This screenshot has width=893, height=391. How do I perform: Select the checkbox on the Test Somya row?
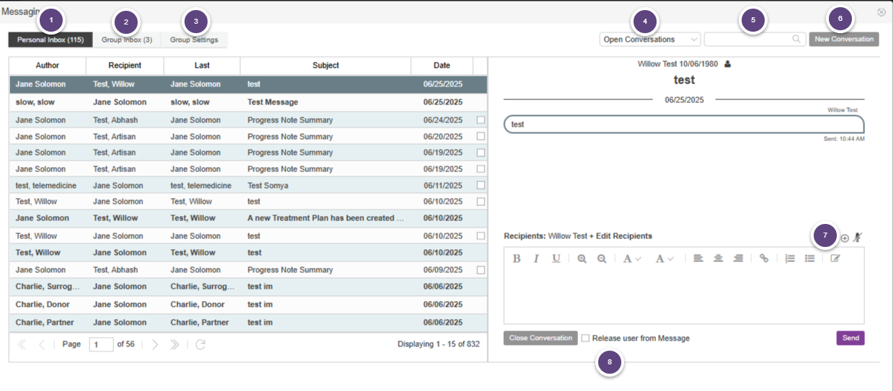click(481, 185)
